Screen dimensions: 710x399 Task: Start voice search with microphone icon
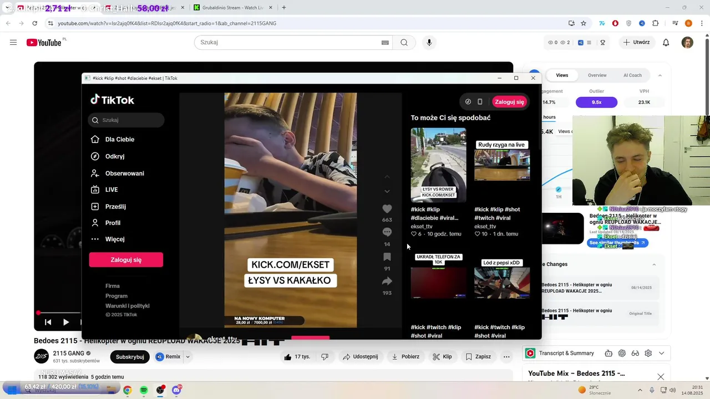tap(429, 43)
